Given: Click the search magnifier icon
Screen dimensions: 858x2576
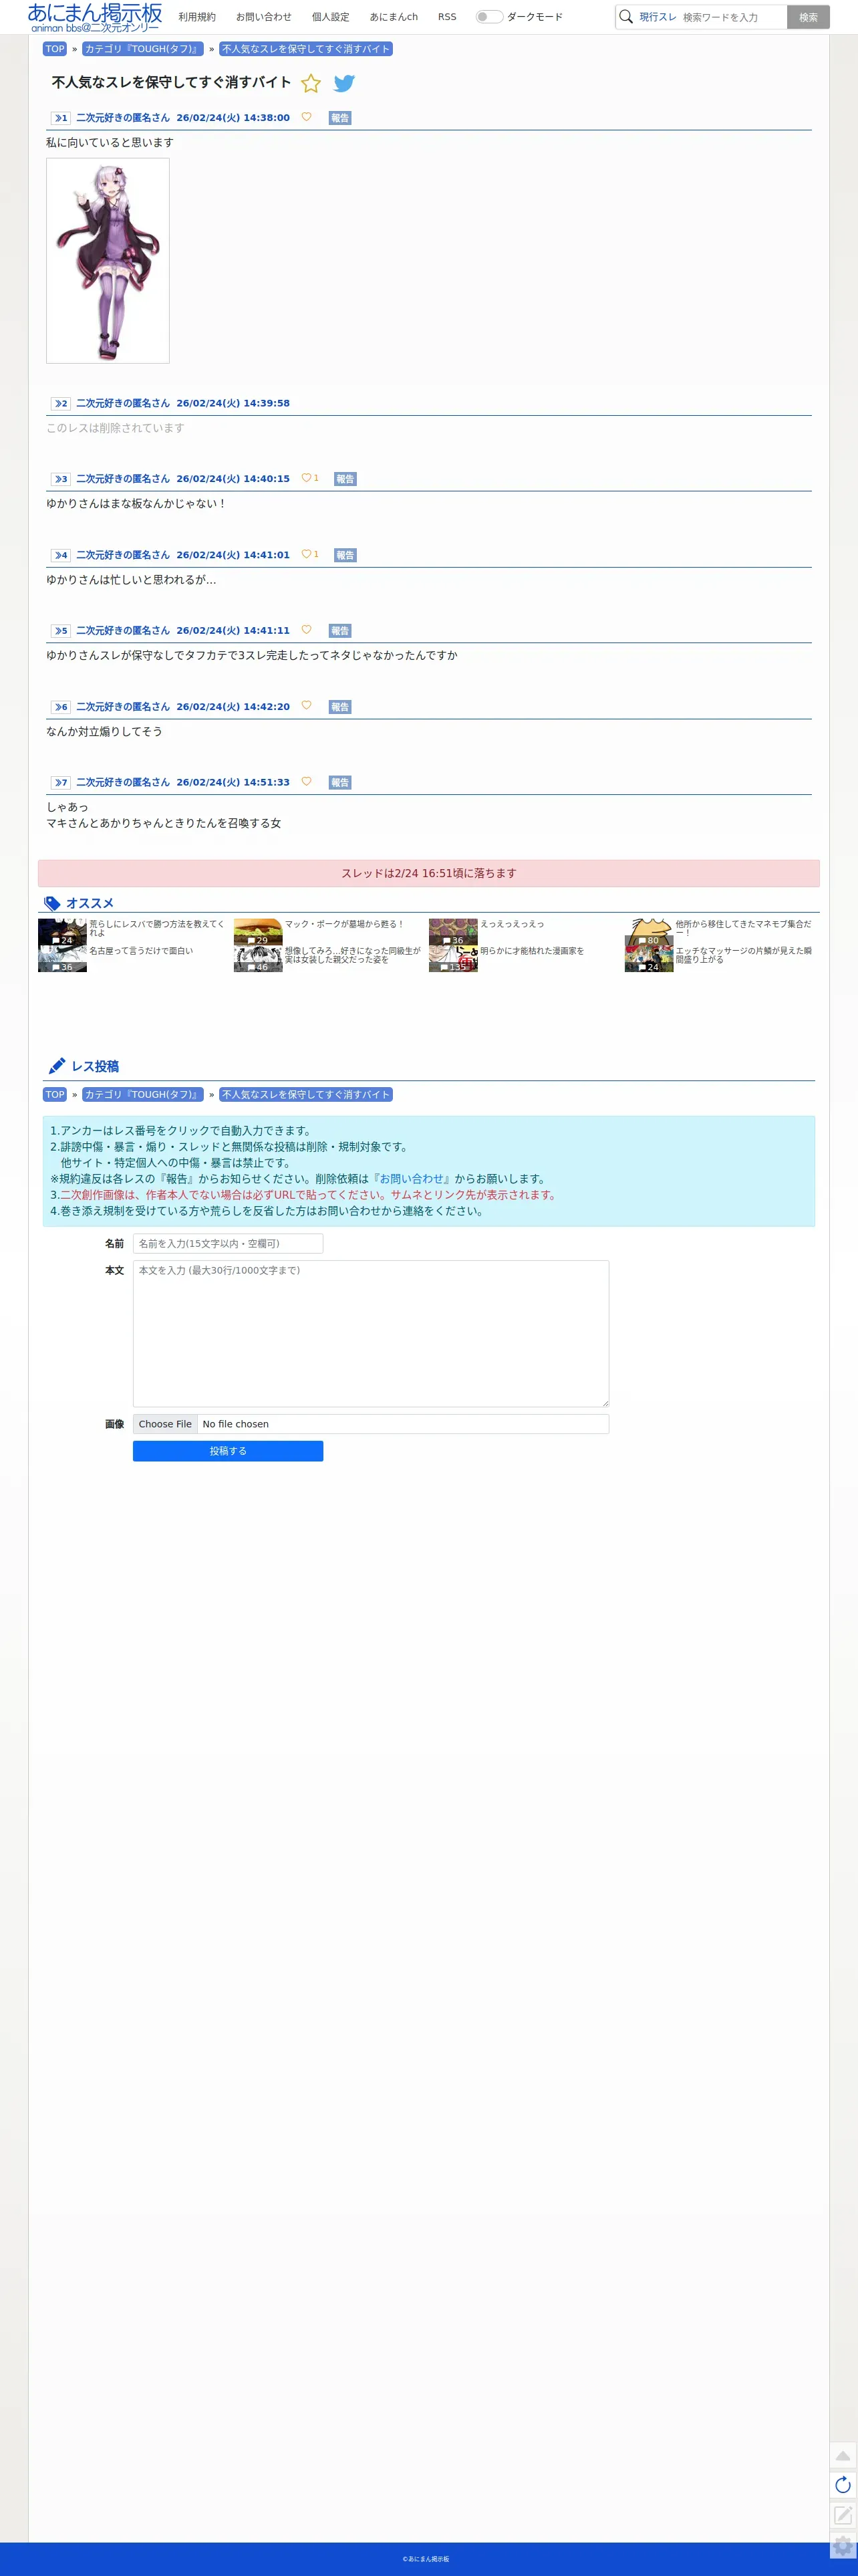Looking at the screenshot, I should (626, 17).
